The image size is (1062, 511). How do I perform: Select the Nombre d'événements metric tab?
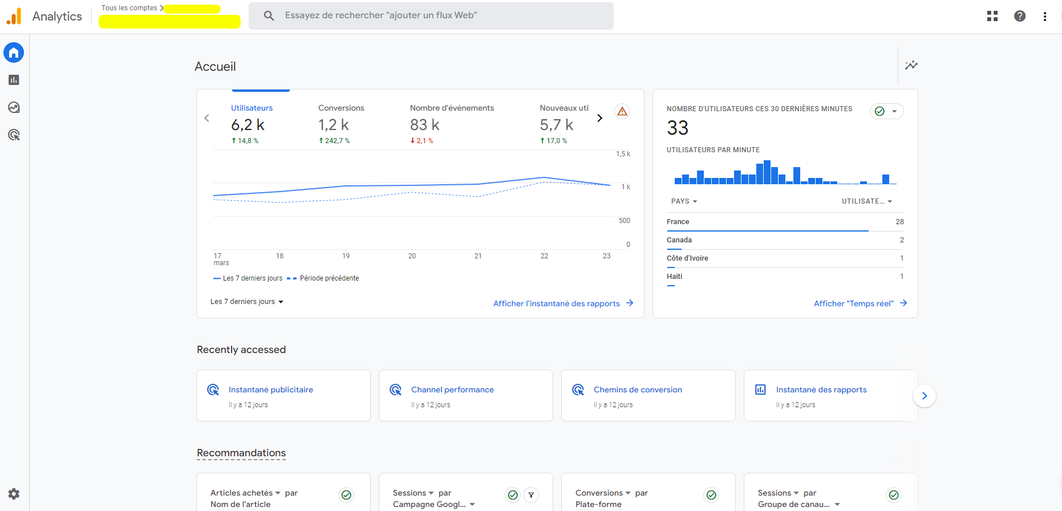452,124
